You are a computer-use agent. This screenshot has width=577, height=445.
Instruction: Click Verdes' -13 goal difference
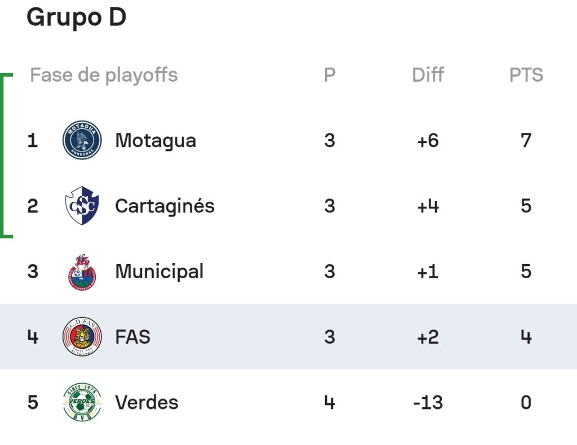pos(428,402)
